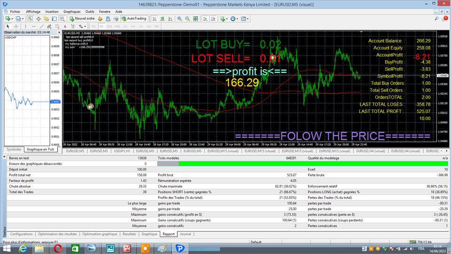This screenshot has width=451, height=254.
Task: Open Opera browser from taskbar
Action: (58, 248)
